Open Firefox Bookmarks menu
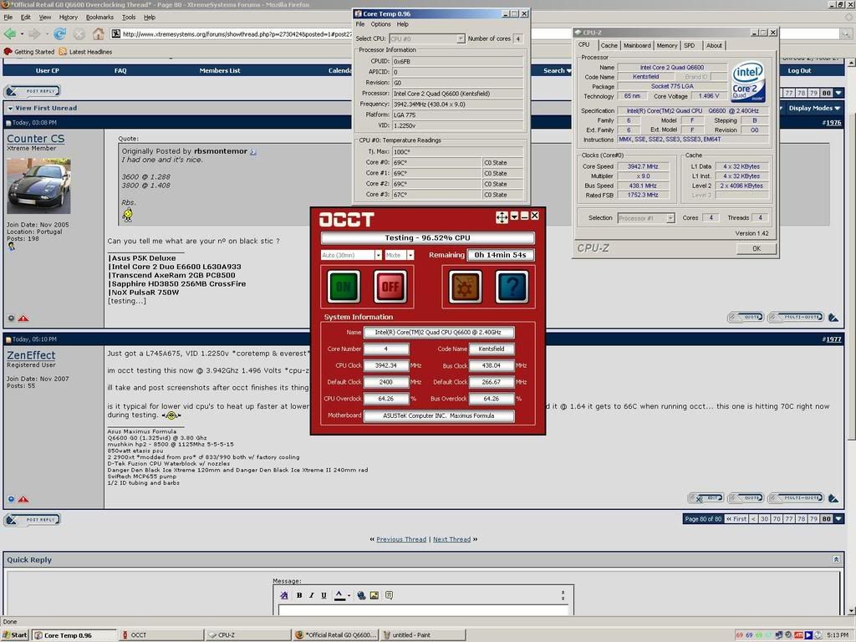Image resolution: width=856 pixels, height=642 pixels. (x=100, y=17)
